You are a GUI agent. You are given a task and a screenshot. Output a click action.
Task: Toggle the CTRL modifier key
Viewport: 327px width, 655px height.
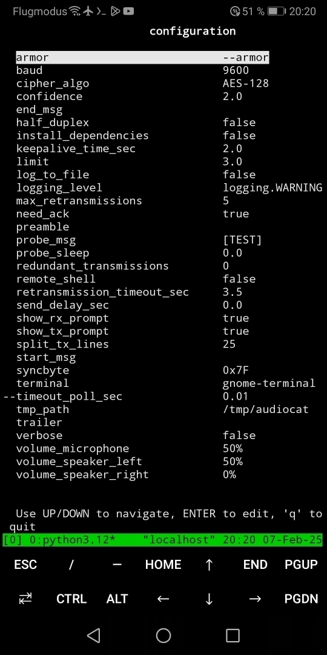71,599
